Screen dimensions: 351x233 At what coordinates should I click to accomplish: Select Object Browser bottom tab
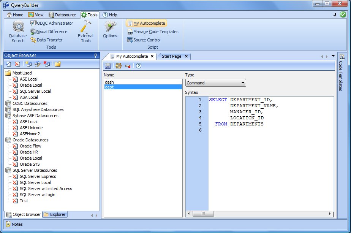pos(24,214)
